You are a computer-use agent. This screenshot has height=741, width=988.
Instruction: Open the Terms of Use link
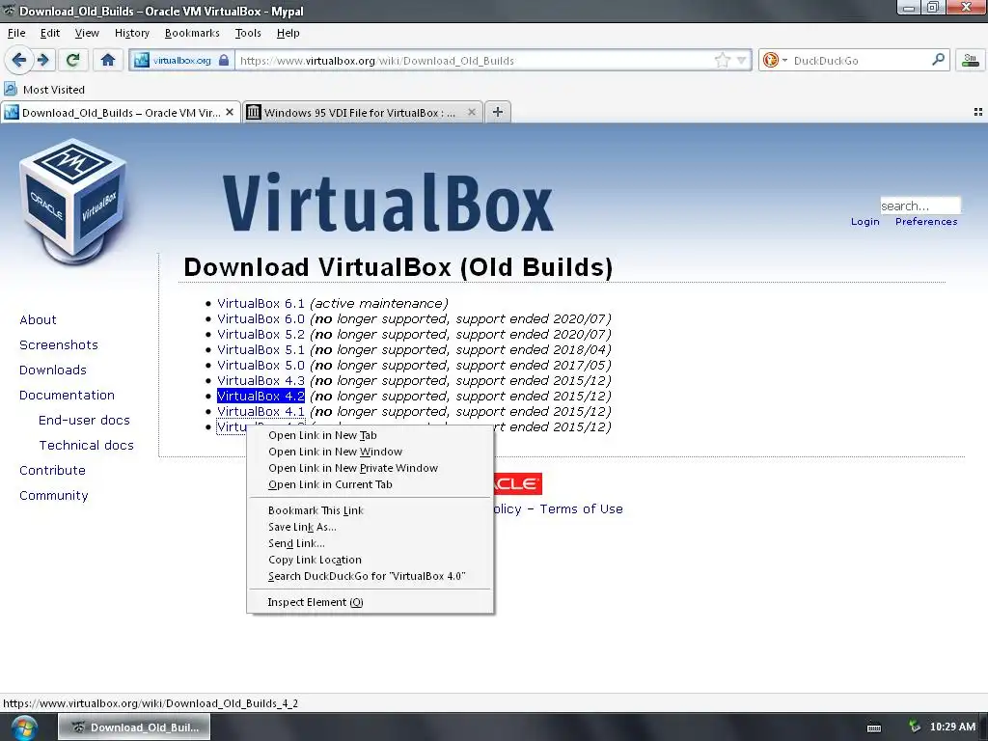[581, 509]
